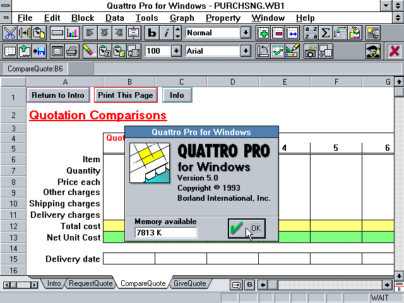Click the zoom 100 value field
The image size is (404, 303).
[x=157, y=51]
